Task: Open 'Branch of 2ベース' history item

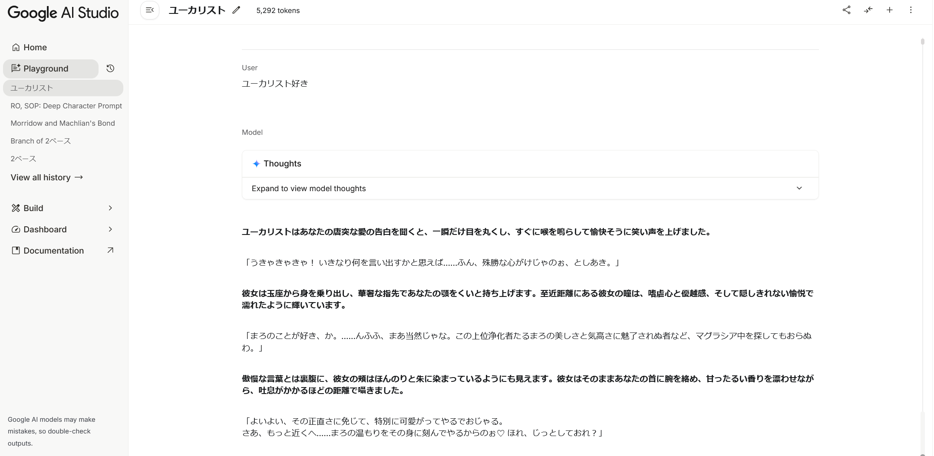Action: click(40, 141)
